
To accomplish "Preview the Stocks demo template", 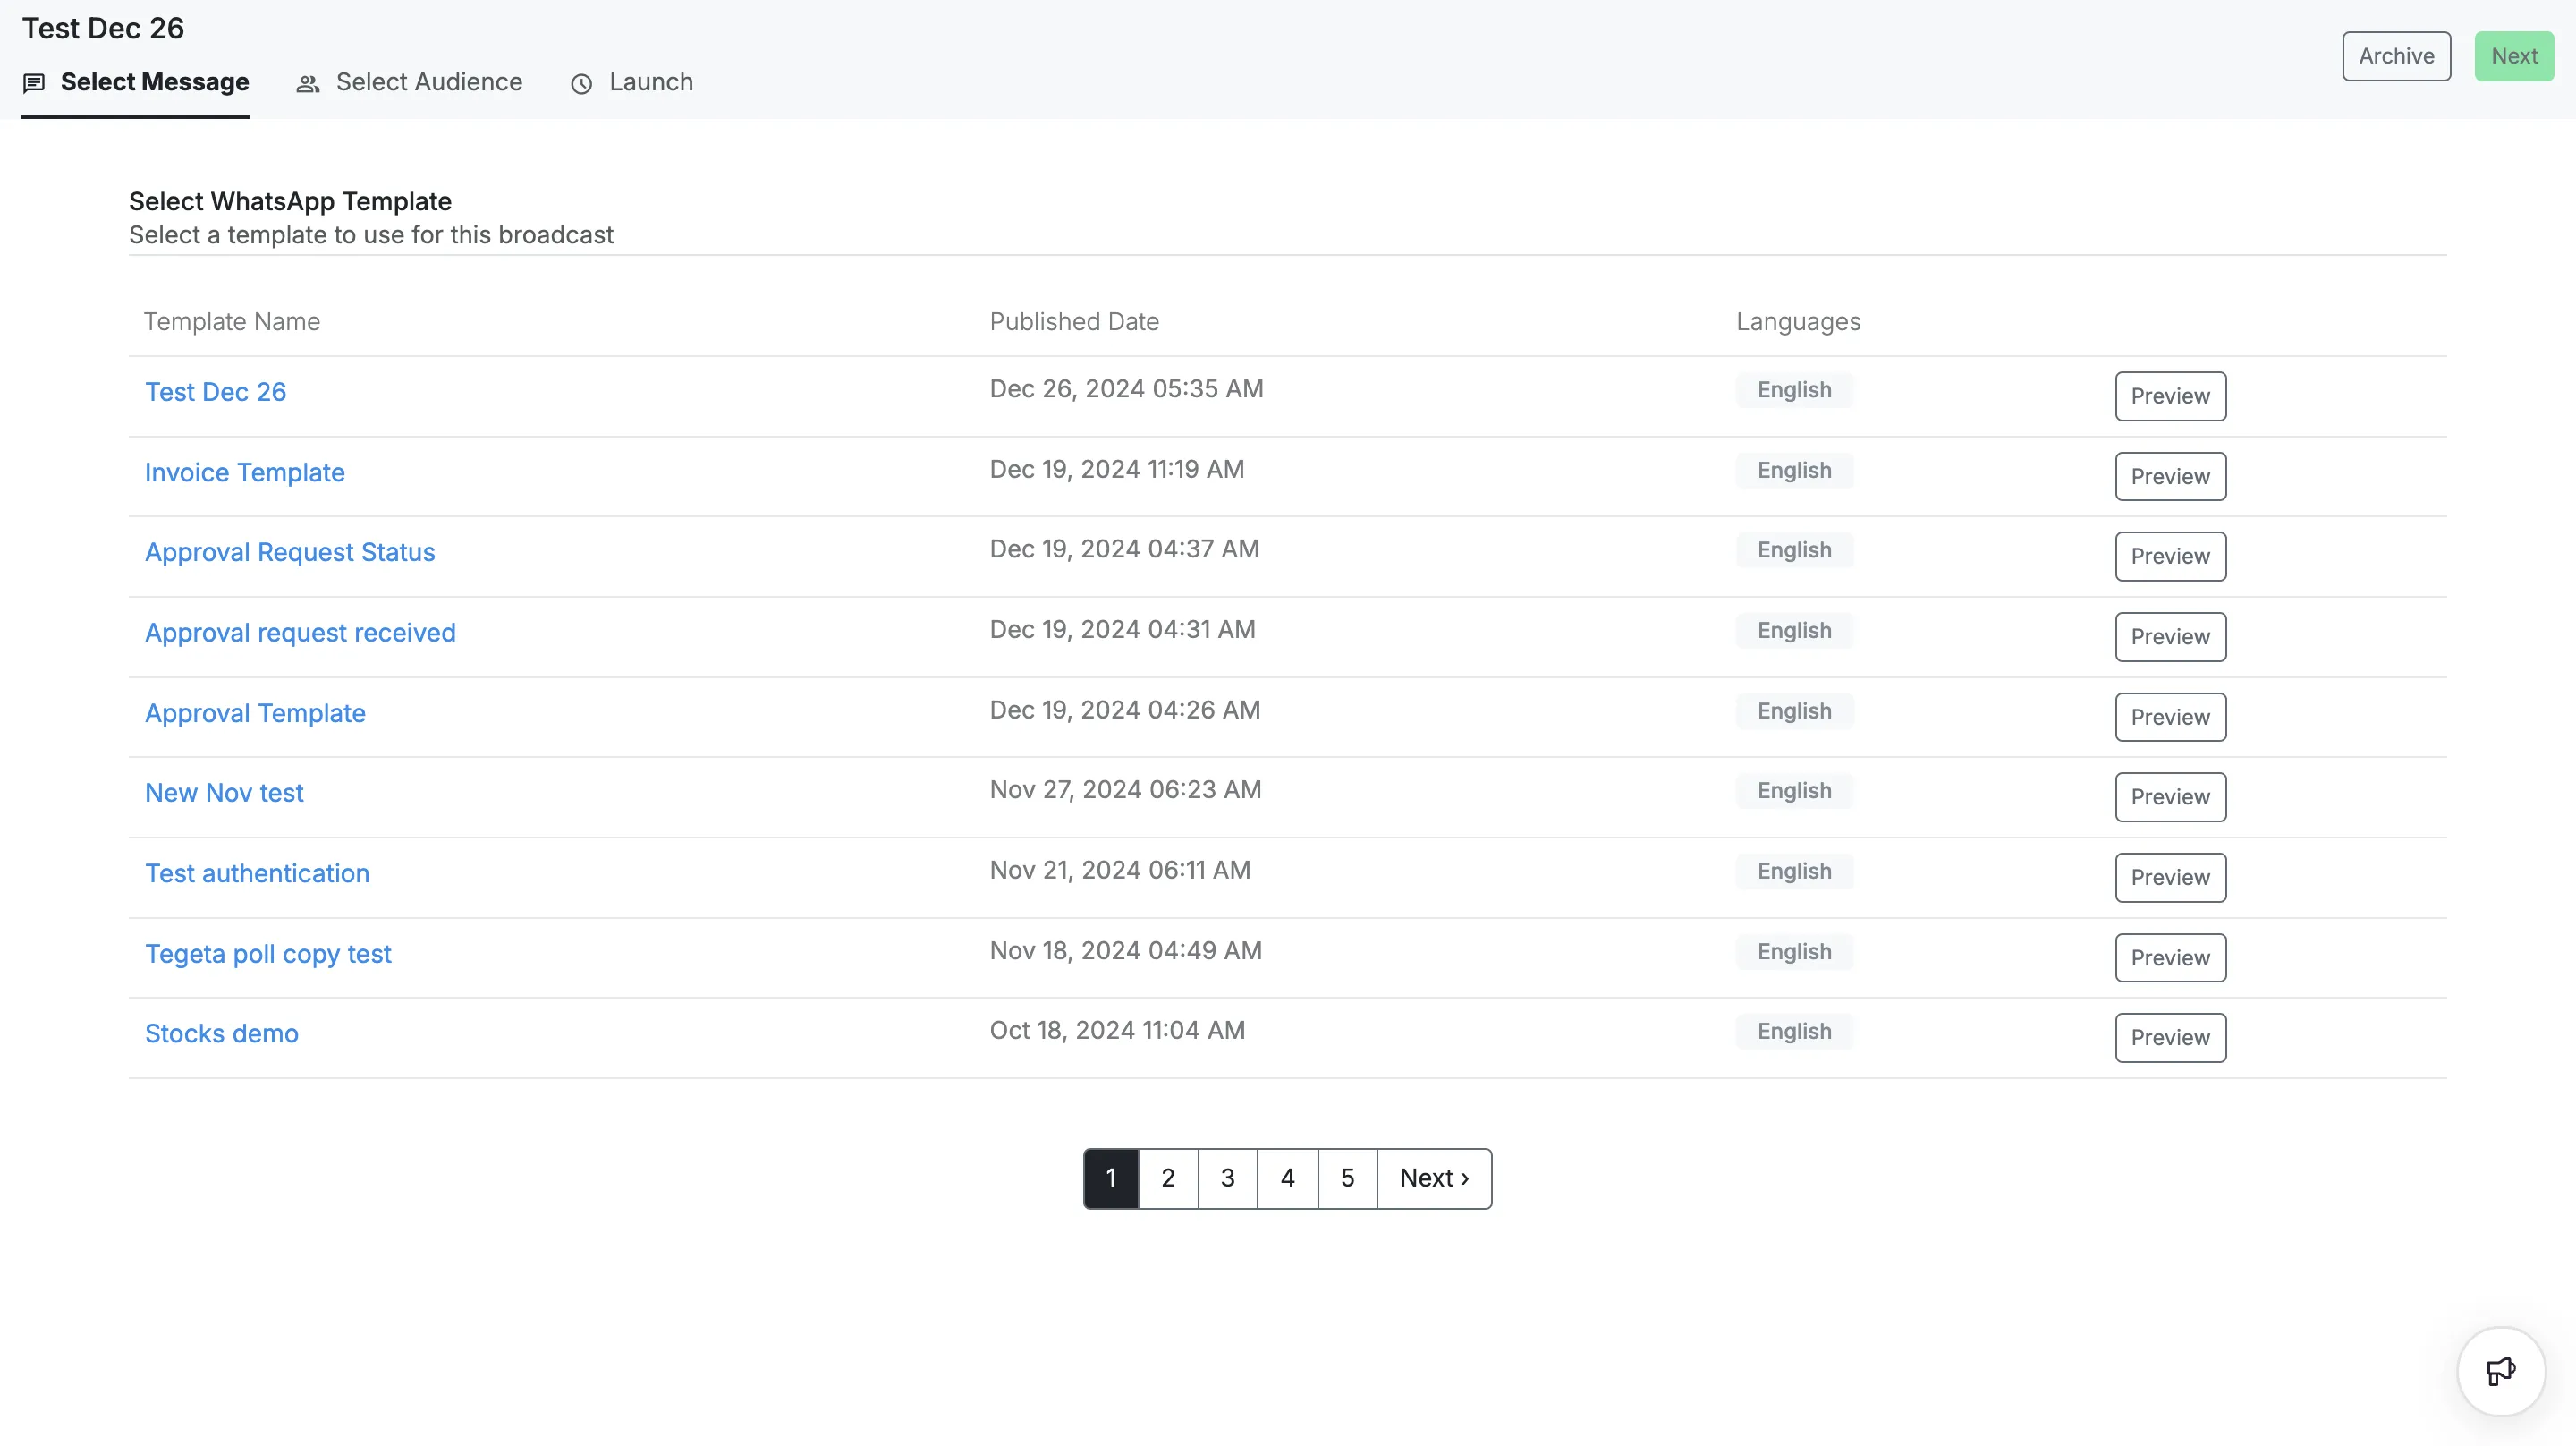I will pos(2170,1038).
